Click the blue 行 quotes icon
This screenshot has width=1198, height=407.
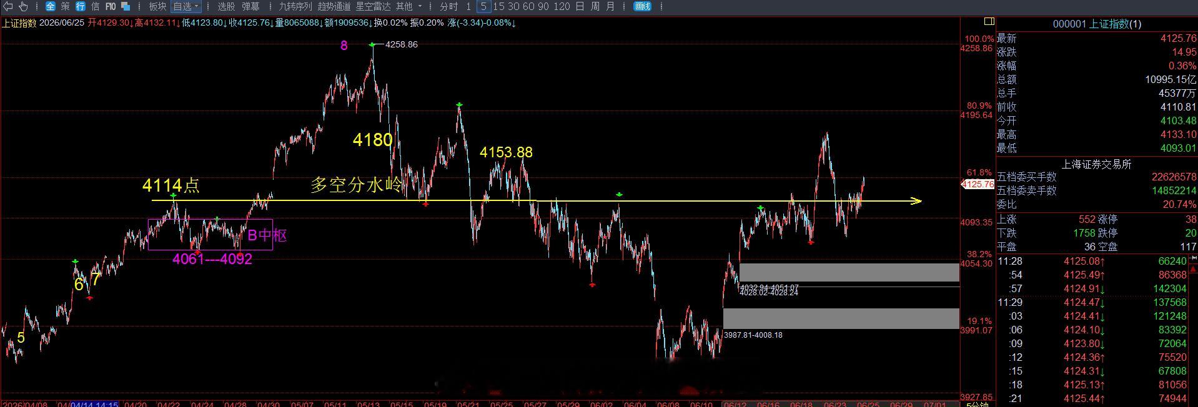(x=81, y=6)
